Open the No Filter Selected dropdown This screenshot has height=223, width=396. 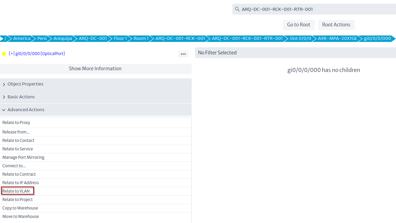tap(295, 53)
